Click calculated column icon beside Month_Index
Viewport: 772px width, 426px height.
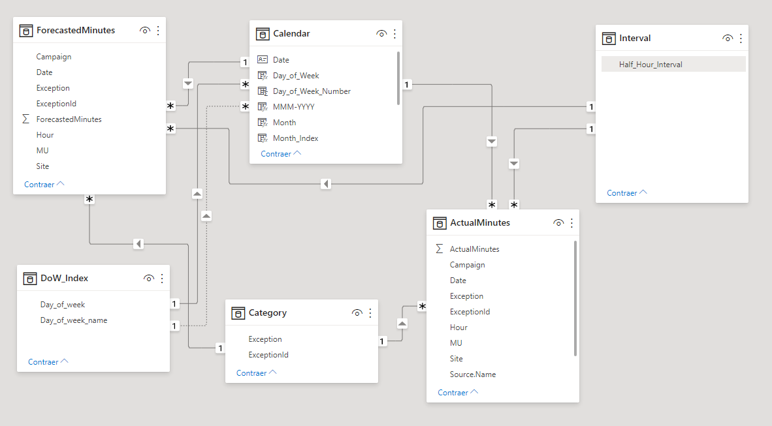coord(263,138)
